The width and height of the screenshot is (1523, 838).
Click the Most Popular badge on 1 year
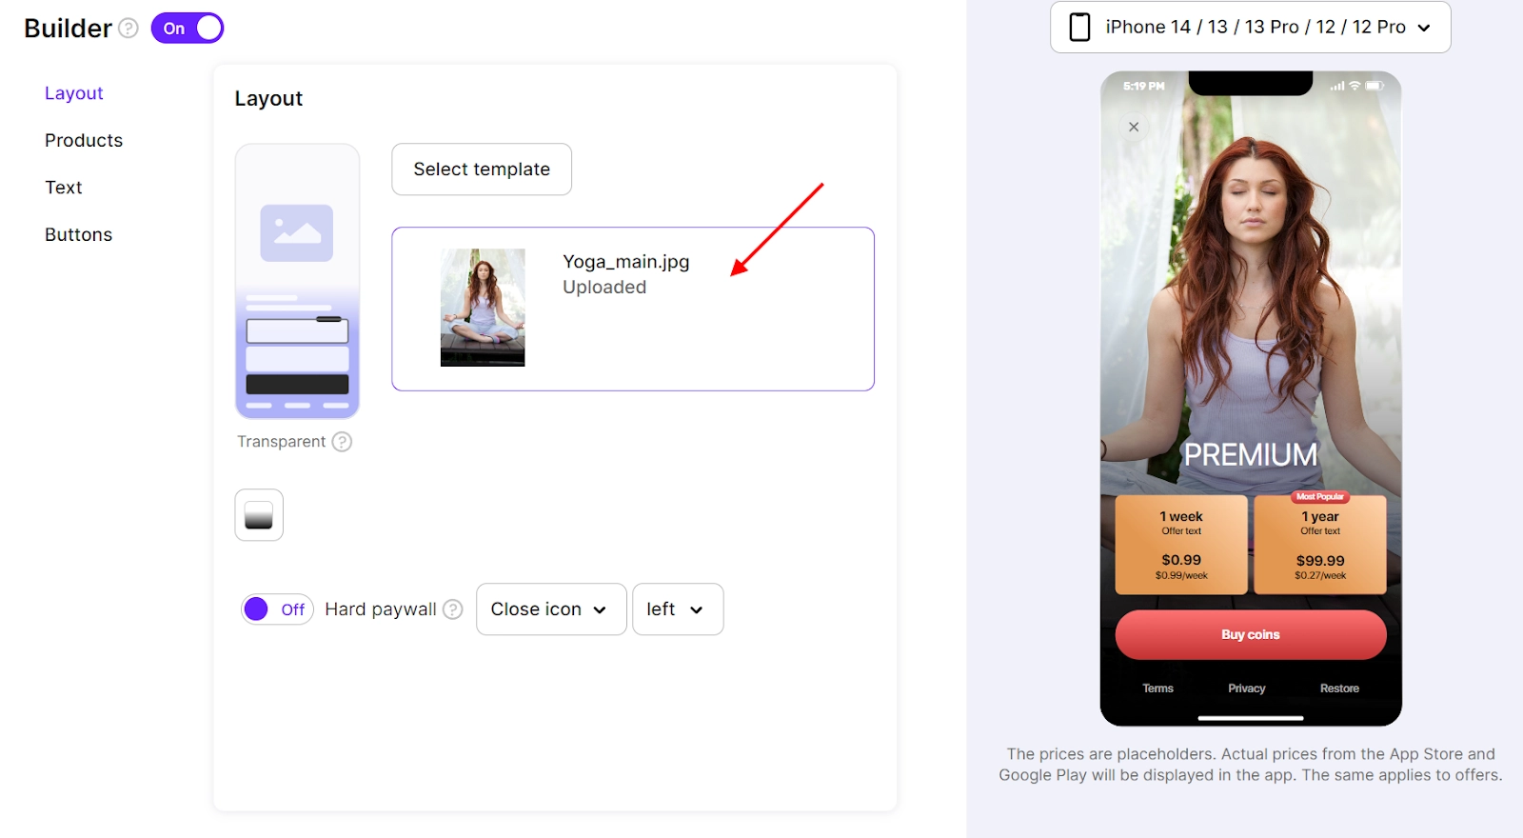(1320, 496)
